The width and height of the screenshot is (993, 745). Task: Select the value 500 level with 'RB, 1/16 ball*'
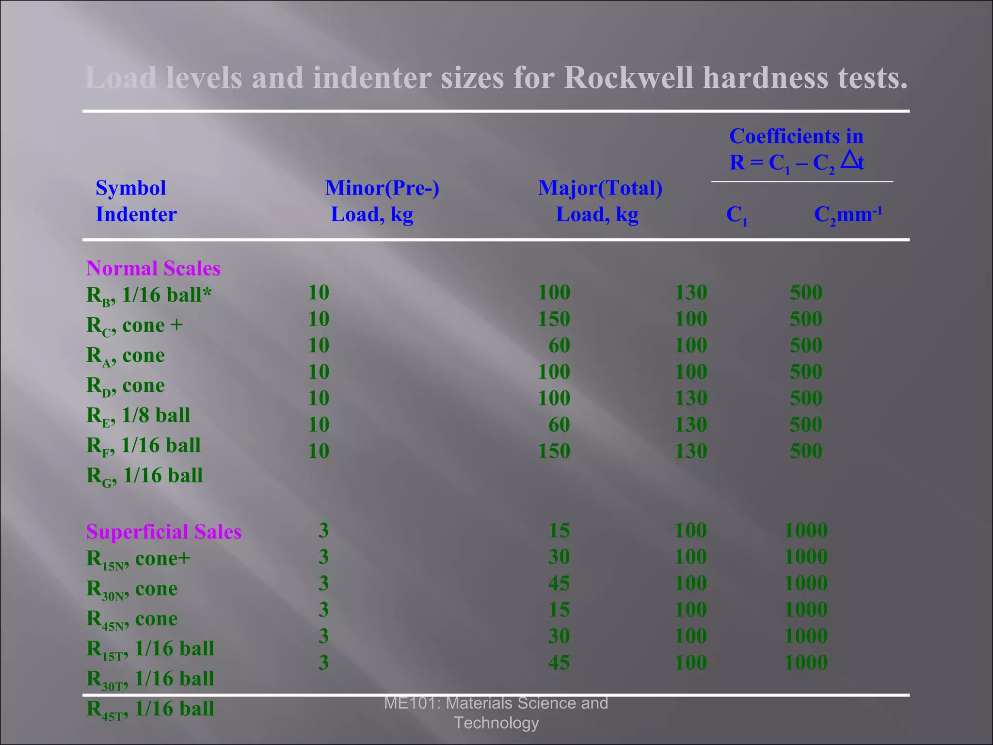point(806,292)
